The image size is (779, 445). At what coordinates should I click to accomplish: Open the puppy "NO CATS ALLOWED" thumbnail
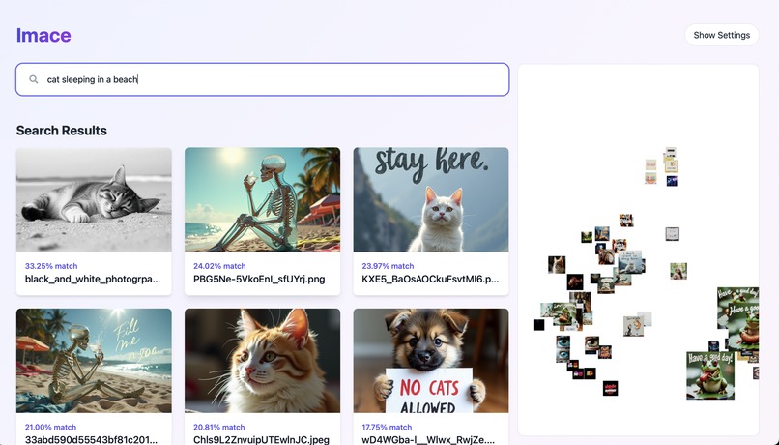431,361
